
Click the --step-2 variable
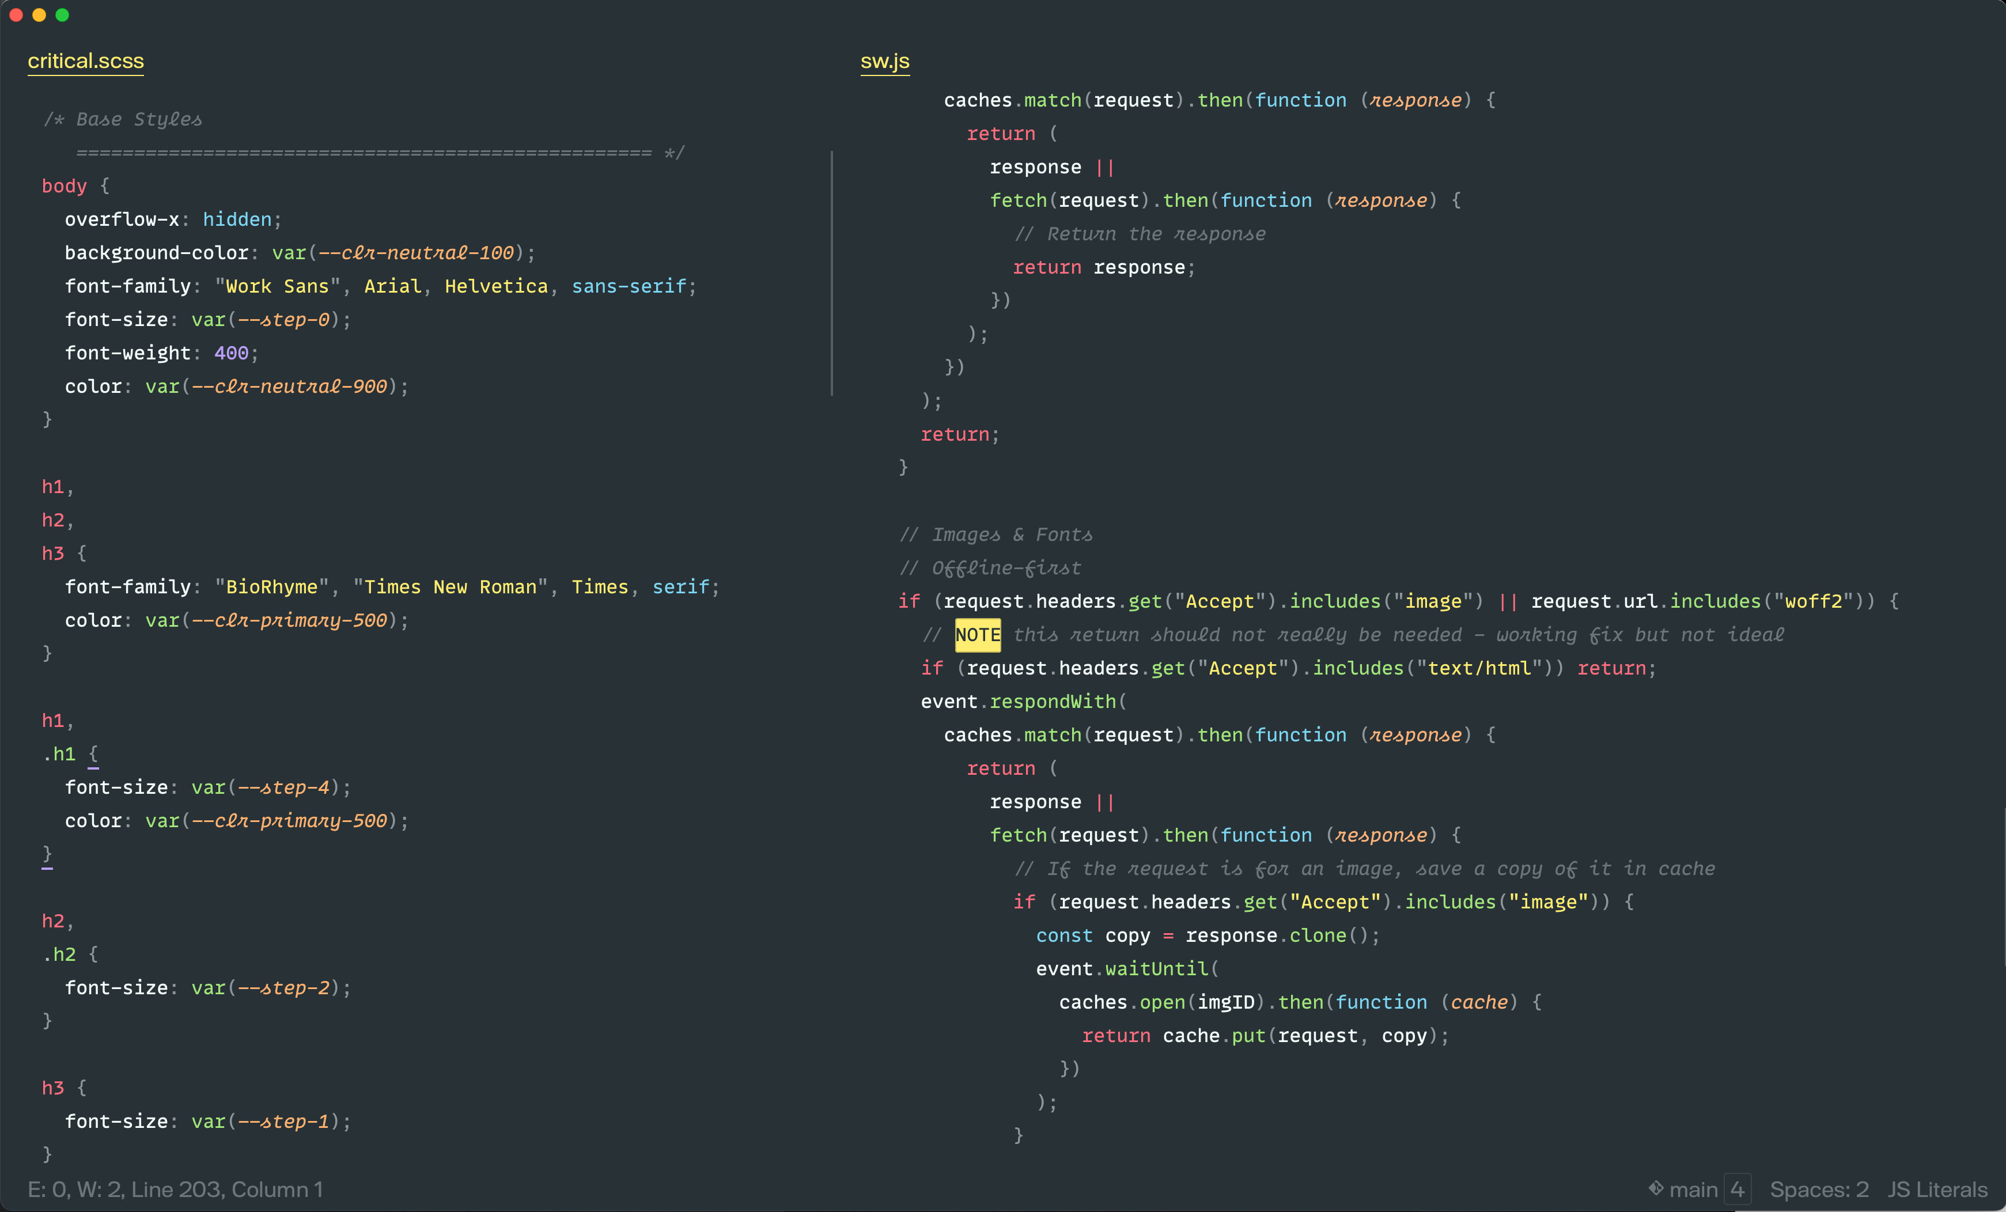[x=283, y=987]
